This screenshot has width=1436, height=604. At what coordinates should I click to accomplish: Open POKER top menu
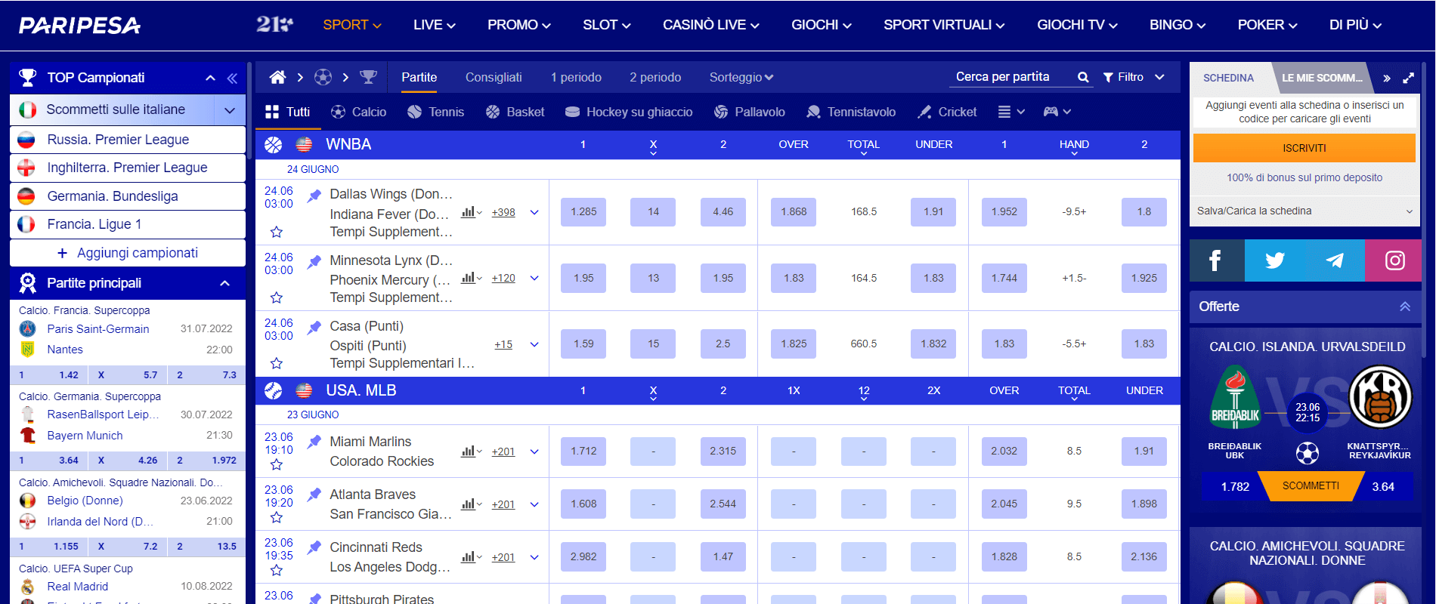(1267, 25)
